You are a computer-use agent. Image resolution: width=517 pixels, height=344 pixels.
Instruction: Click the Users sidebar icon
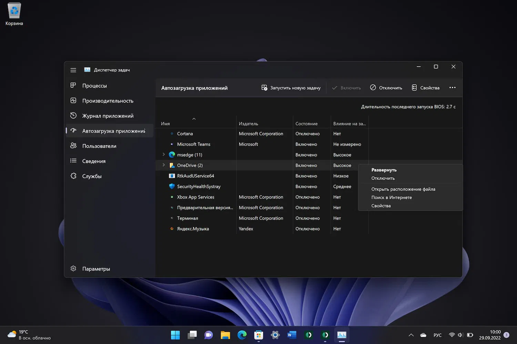tap(73, 146)
